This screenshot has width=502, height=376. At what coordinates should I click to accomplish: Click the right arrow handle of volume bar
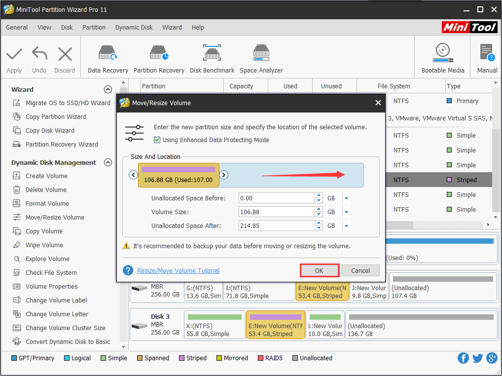223,175
